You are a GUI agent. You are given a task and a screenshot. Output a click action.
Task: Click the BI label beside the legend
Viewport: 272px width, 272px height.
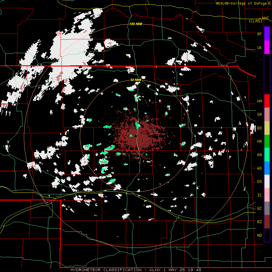tap(259, 222)
